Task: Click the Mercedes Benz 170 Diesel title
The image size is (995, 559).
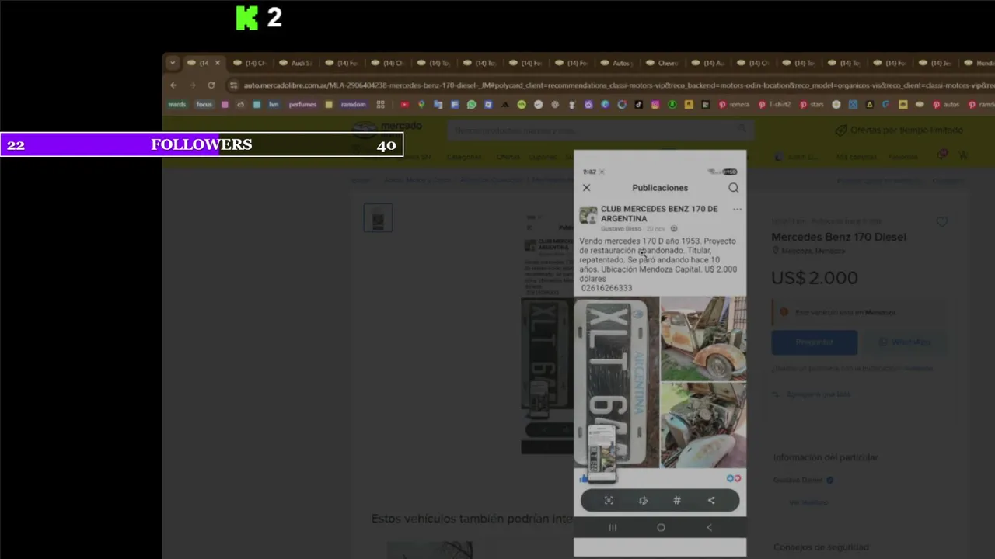Action: pos(839,237)
